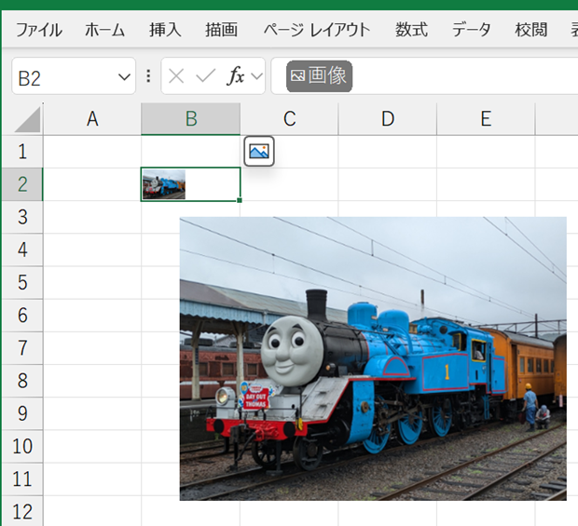Open the ページ レイアウト tab
Viewport: 578px width, 526px height.
[x=317, y=30]
